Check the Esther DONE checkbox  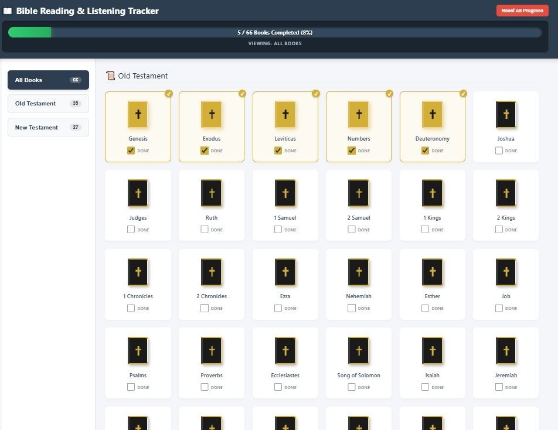tap(425, 308)
